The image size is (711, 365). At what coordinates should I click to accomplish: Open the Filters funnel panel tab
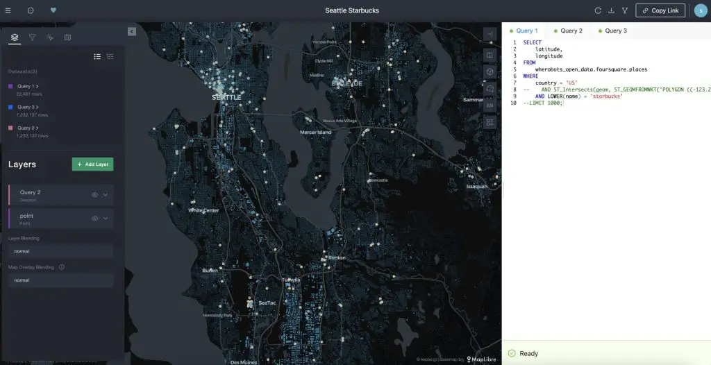click(32, 37)
